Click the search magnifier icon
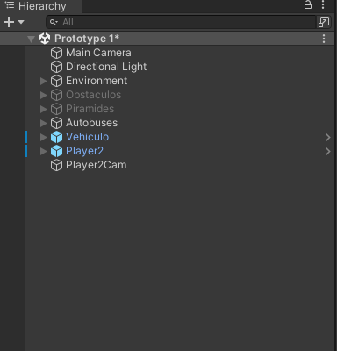Image resolution: width=337 pixels, height=351 pixels. click(x=54, y=22)
